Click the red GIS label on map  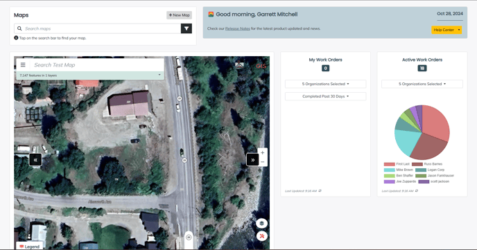coord(261,66)
